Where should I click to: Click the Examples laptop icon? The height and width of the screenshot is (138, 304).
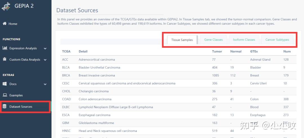pyautogui.click(x=5, y=95)
